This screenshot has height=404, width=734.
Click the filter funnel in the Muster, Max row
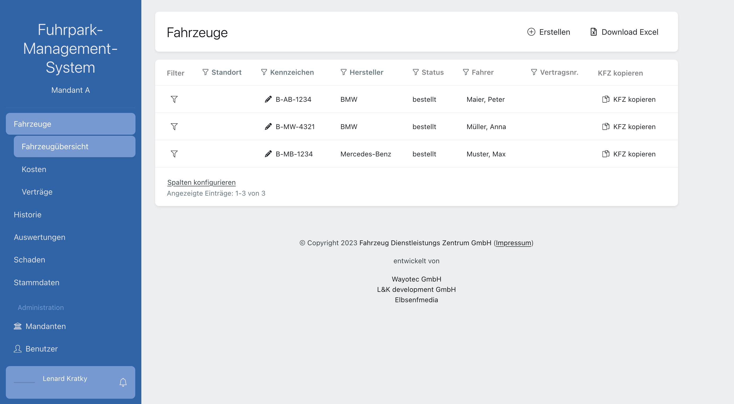[174, 154]
